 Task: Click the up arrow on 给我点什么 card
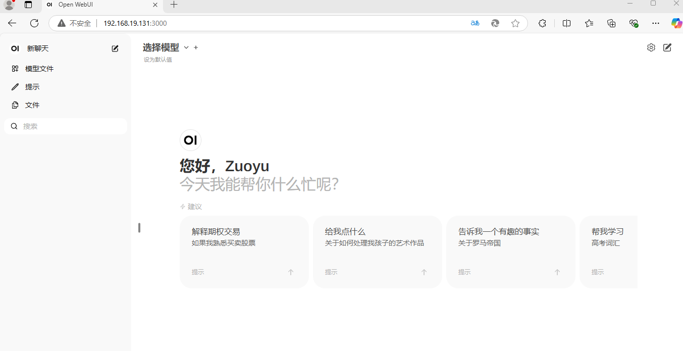click(x=424, y=272)
